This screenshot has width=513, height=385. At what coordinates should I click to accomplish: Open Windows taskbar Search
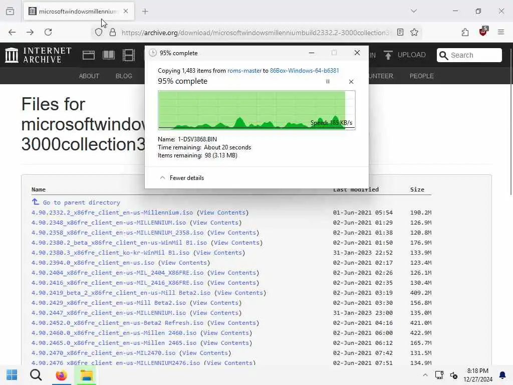(36, 375)
